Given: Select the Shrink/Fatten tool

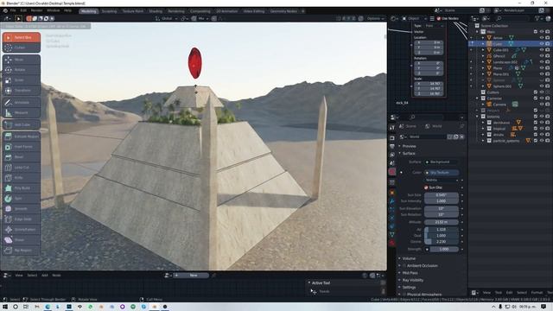Looking at the screenshot, I should [21, 230].
